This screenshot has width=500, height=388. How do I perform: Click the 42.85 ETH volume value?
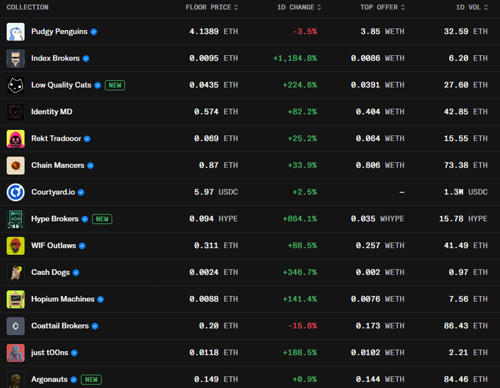click(465, 112)
